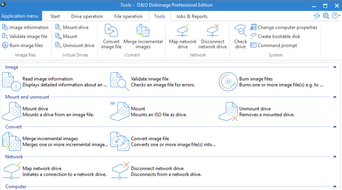Click Change computer properties icon

pos(253,27)
